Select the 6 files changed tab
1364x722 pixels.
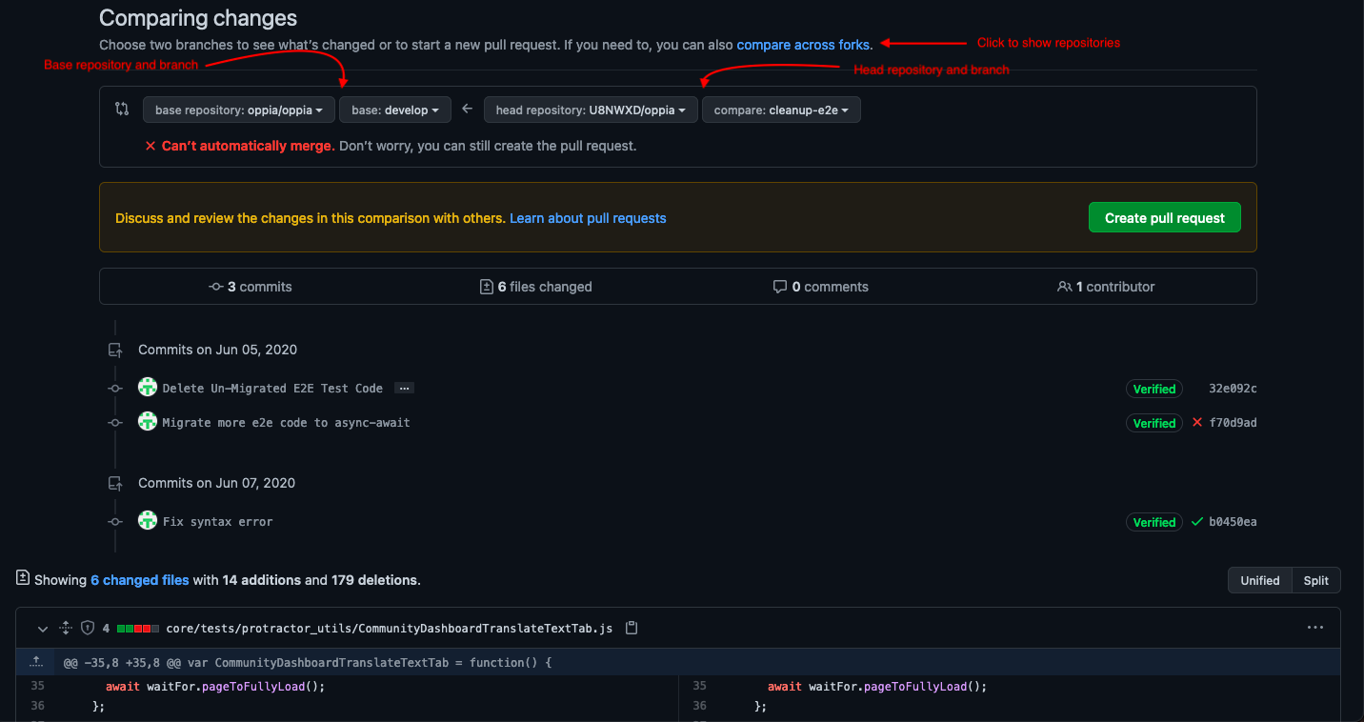[536, 287]
